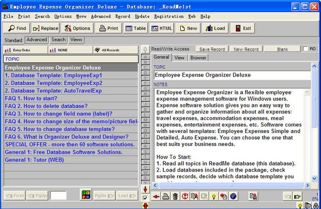
Task: Click the Print toolbar button
Action: [109, 28]
